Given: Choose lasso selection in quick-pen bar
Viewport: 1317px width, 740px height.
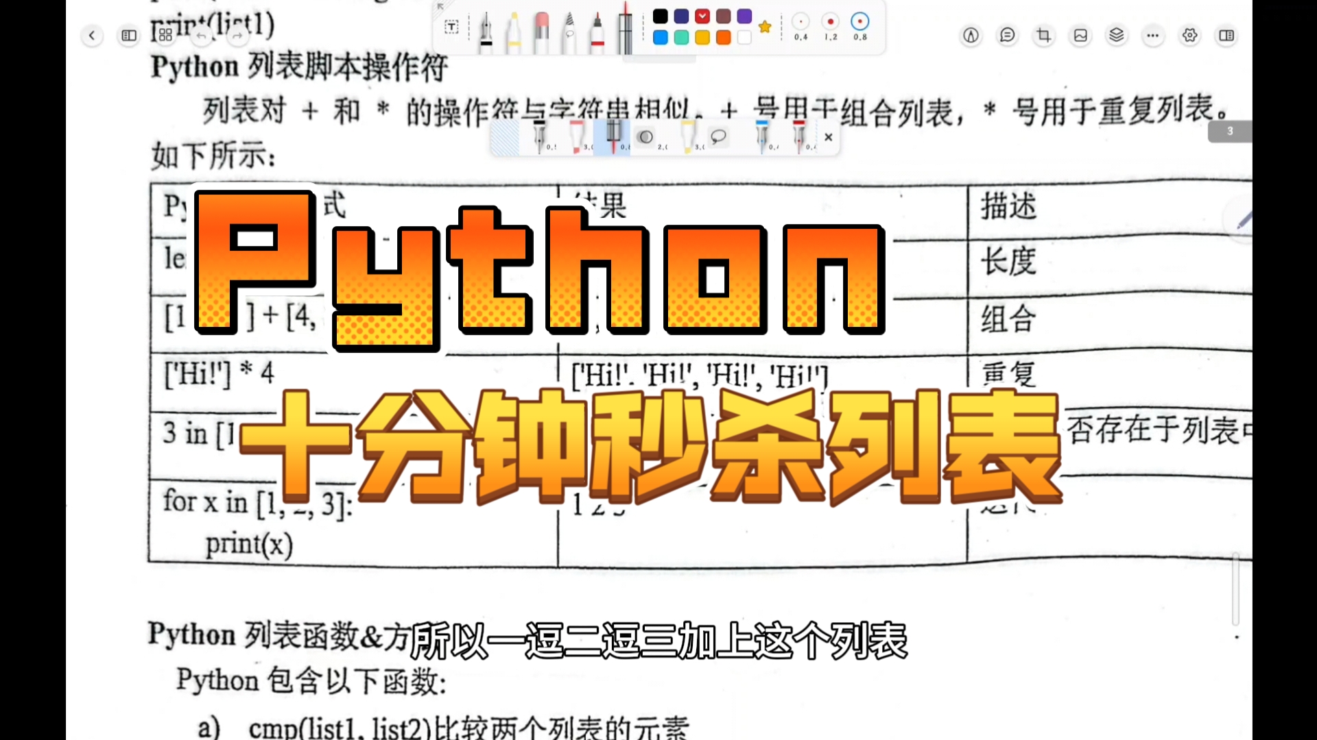Looking at the screenshot, I should pyautogui.click(x=719, y=136).
